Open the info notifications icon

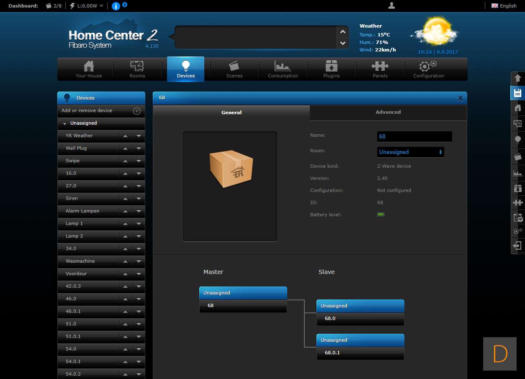[116, 6]
